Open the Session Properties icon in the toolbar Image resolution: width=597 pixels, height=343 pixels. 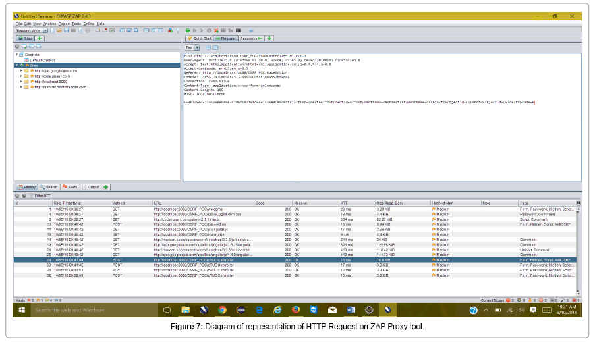tap(80, 30)
